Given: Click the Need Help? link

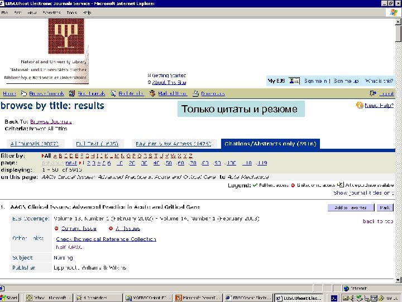Looking at the screenshot, I should (x=379, y=105).
